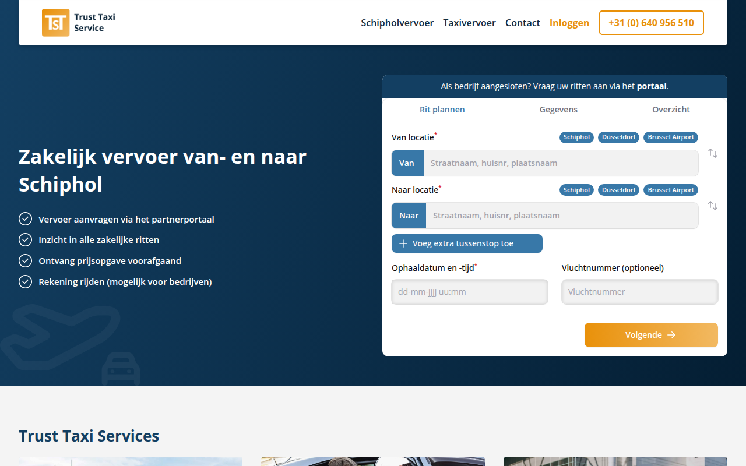Click the Trust Taxi Service logo
The width and height of the screenshot is (746, 466).
pos(79,23)
